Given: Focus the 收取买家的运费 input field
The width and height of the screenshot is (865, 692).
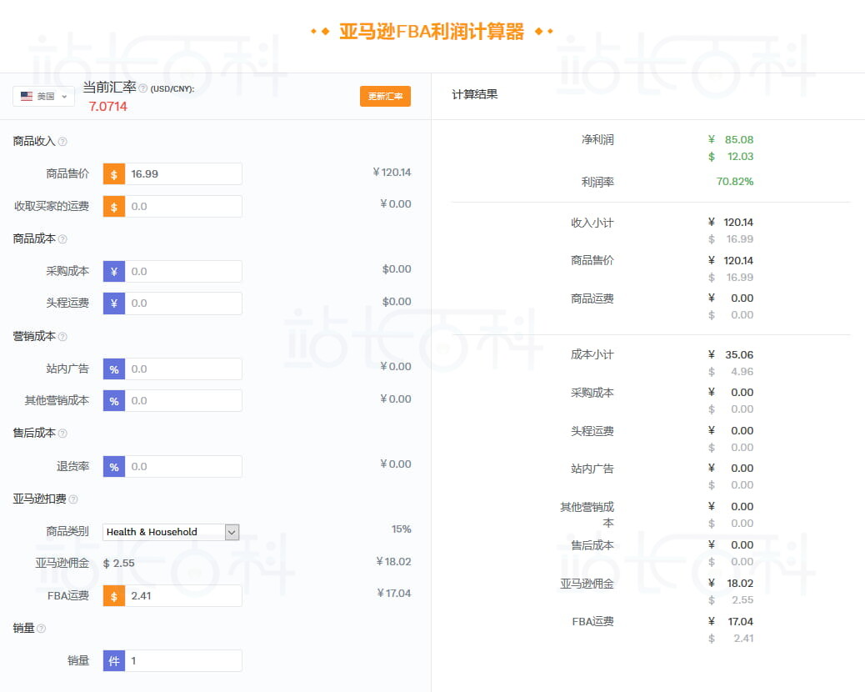Looking at the screenshot, I should pos(183,207).
